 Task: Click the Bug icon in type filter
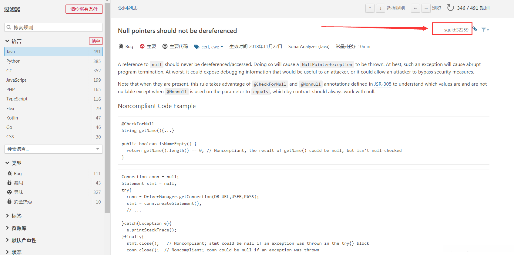pyautogui.click(x=9, y=173)
